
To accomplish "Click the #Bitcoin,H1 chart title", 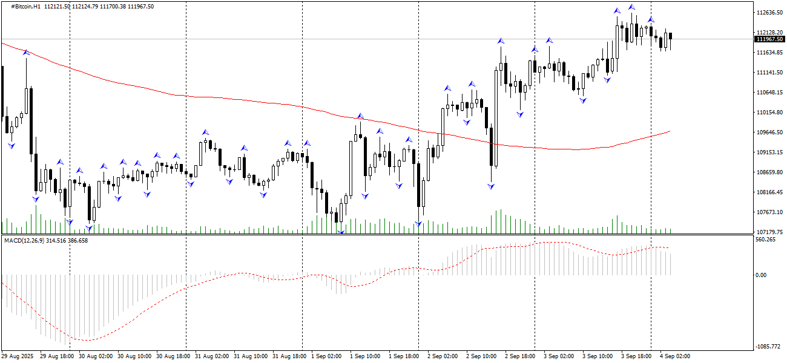I will tap(25, 6).
